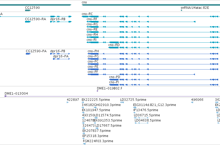Select the snRNA:U4atac:82E arrow glyph

[181, 10]
